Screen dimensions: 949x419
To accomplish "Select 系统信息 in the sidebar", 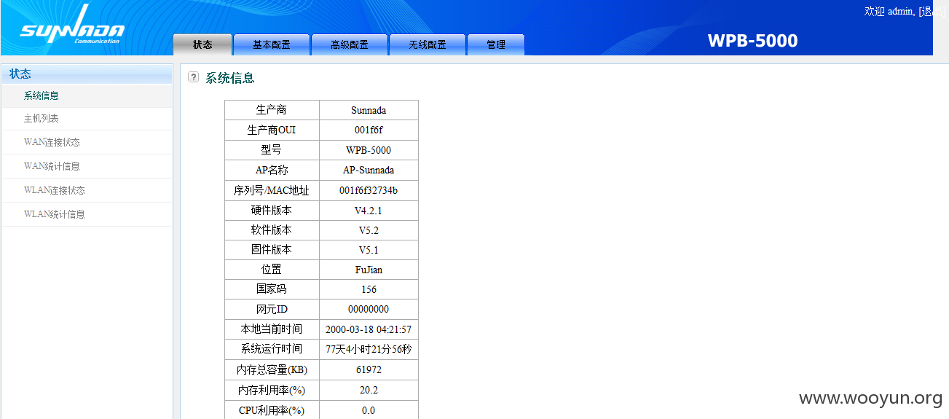I will coord(87,95).
